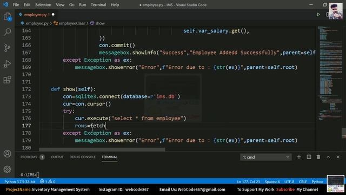The image size is (346, 195).
Task: Switch to the DEBUG CONSOLE tab
Action: tap(83, 157)
